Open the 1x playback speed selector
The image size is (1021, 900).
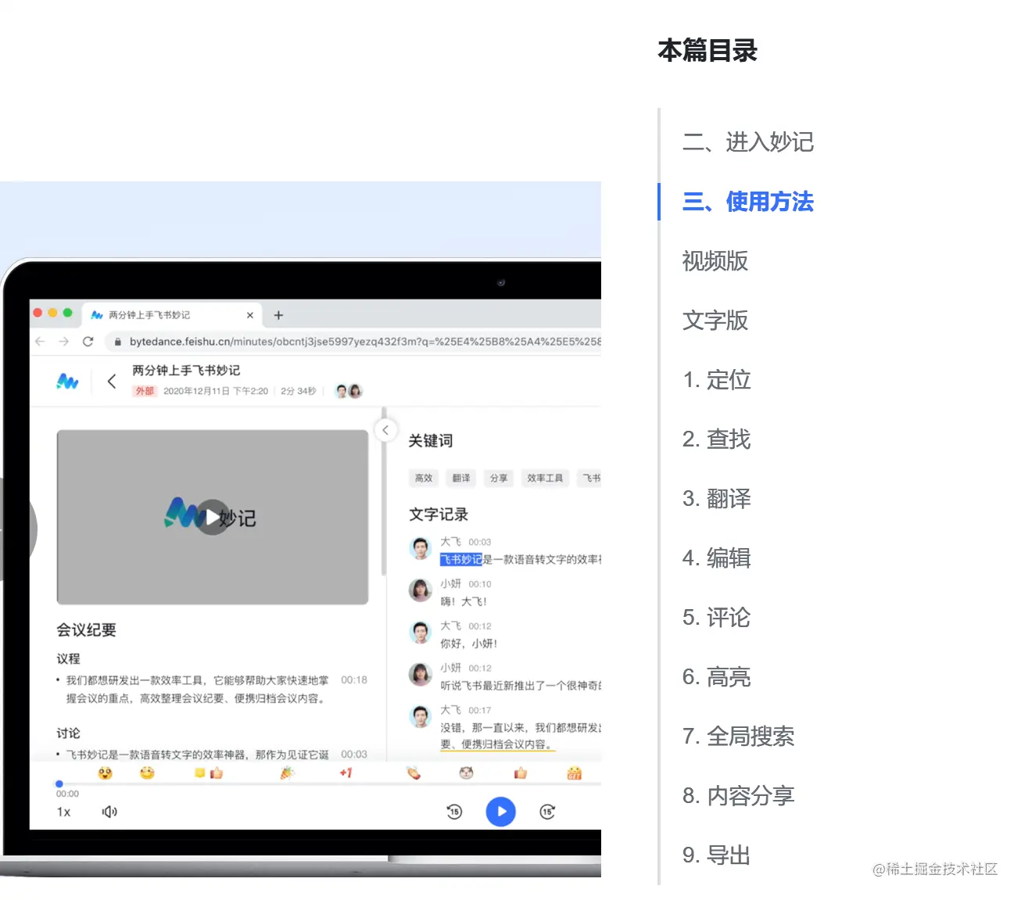point(63,812)
